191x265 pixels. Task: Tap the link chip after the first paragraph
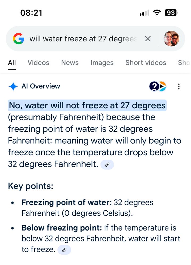107,164
